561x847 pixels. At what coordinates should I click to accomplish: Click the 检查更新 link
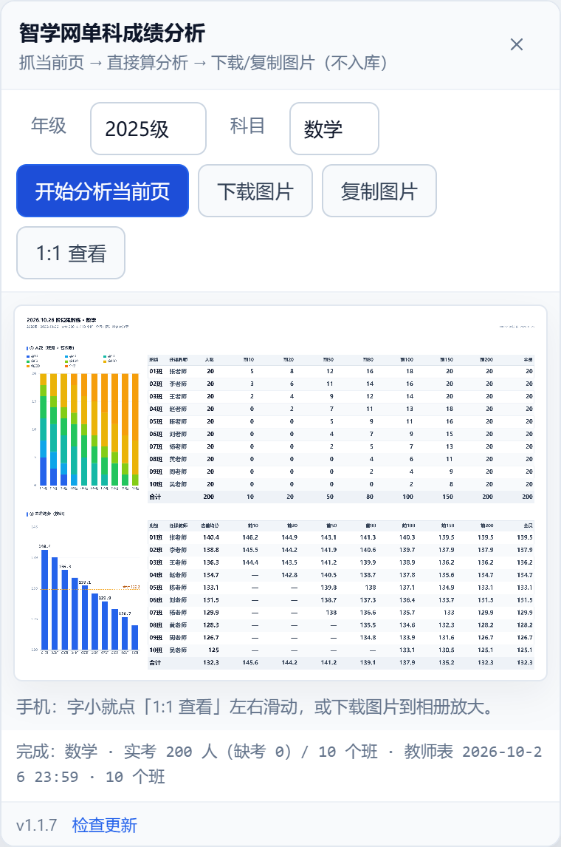pyautogui.click(x=105, y=825)
